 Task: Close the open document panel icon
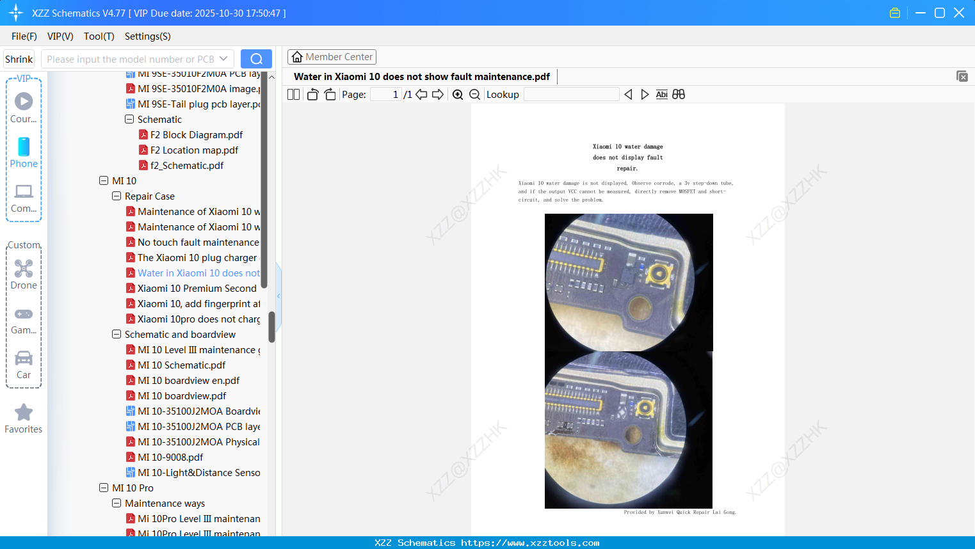click(962, 76)
